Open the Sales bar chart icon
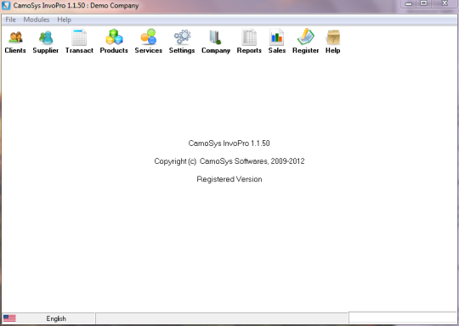 coord(276,37)
